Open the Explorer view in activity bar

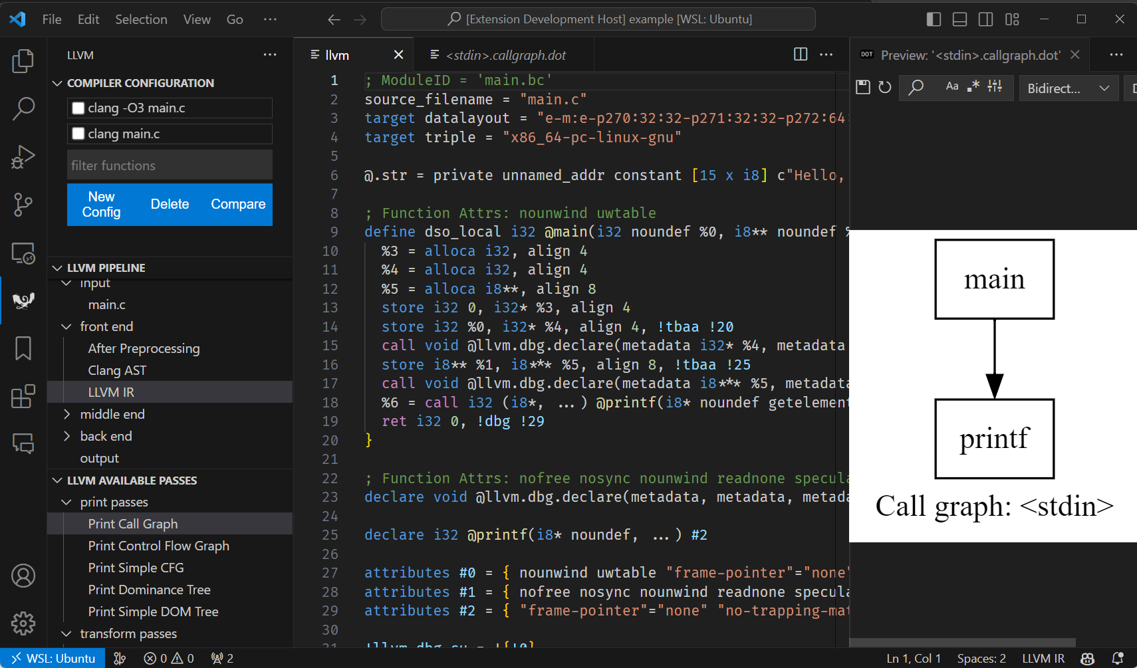coord(23,61)
